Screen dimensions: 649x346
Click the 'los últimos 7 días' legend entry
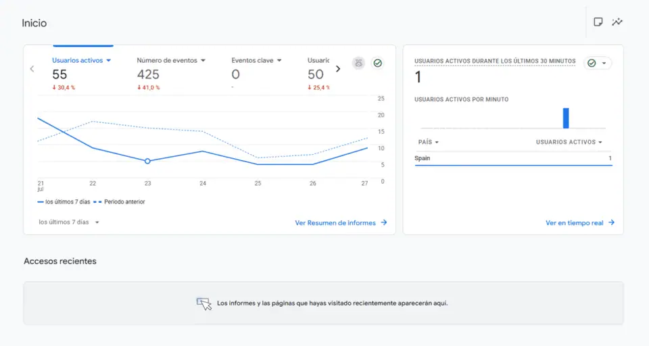[x=64, y=202]
